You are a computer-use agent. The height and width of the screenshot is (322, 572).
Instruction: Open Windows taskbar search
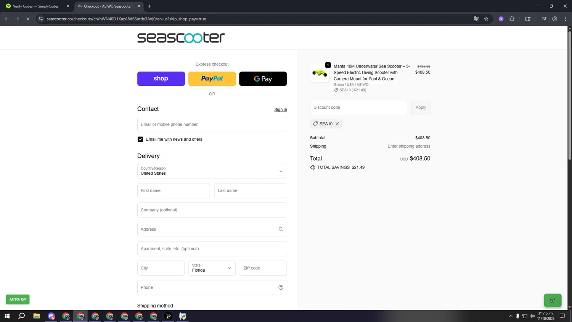pos(22,316)
